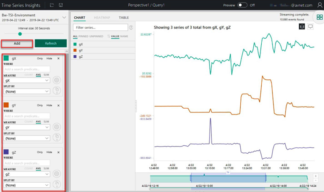
Task: Select SUM aggregation for gZ
Action: (x=46, y=168)
